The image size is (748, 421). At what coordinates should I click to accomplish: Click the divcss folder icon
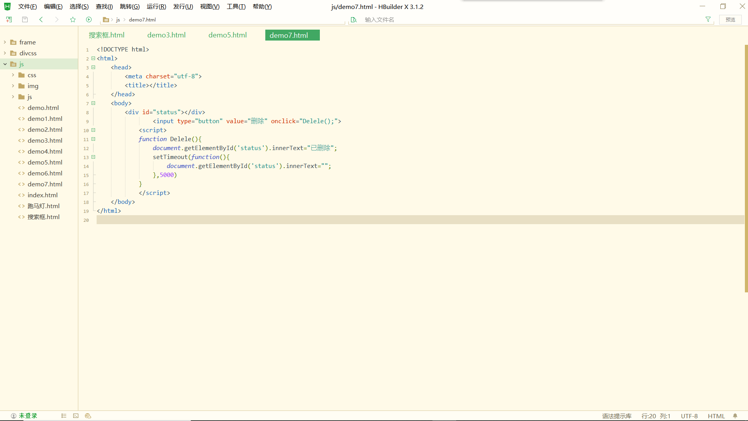[13, 53]
